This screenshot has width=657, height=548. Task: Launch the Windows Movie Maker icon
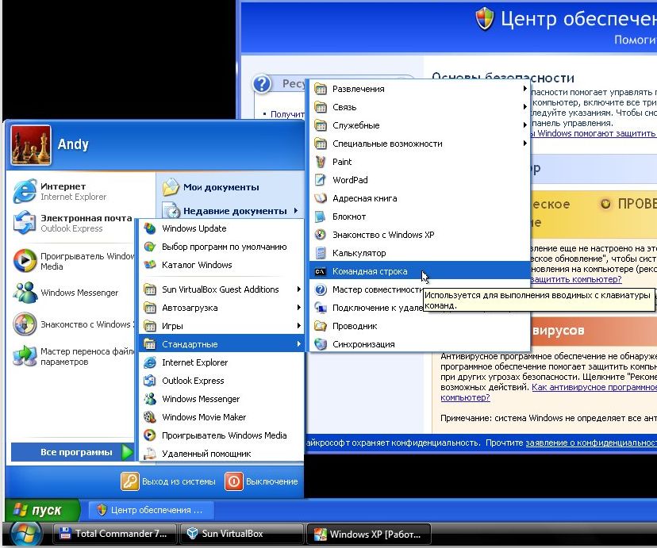click(x=150, y=417)
